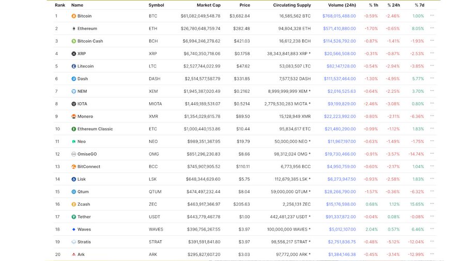
Task: Click OmiseGO 7d change -14.74%
Action: coord(416,154)
